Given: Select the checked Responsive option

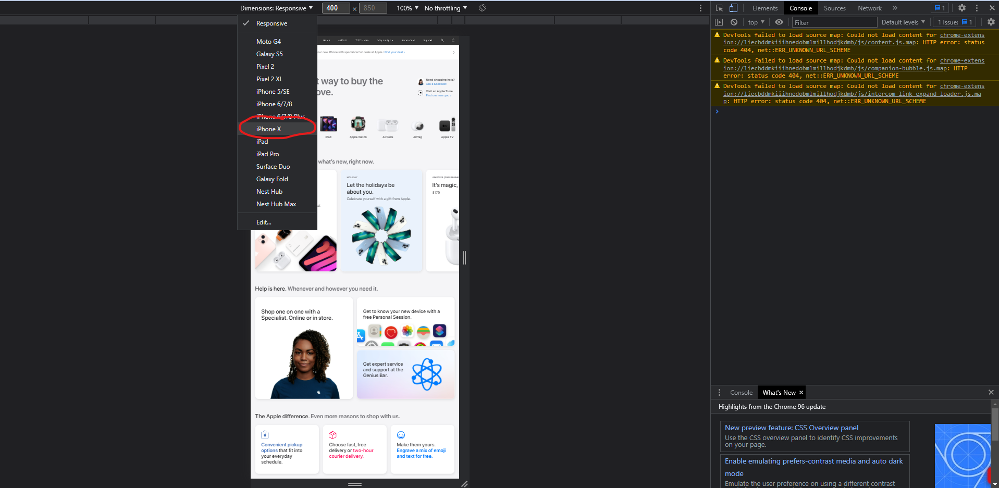Looking at the screenshot, I should click(277, 23).
